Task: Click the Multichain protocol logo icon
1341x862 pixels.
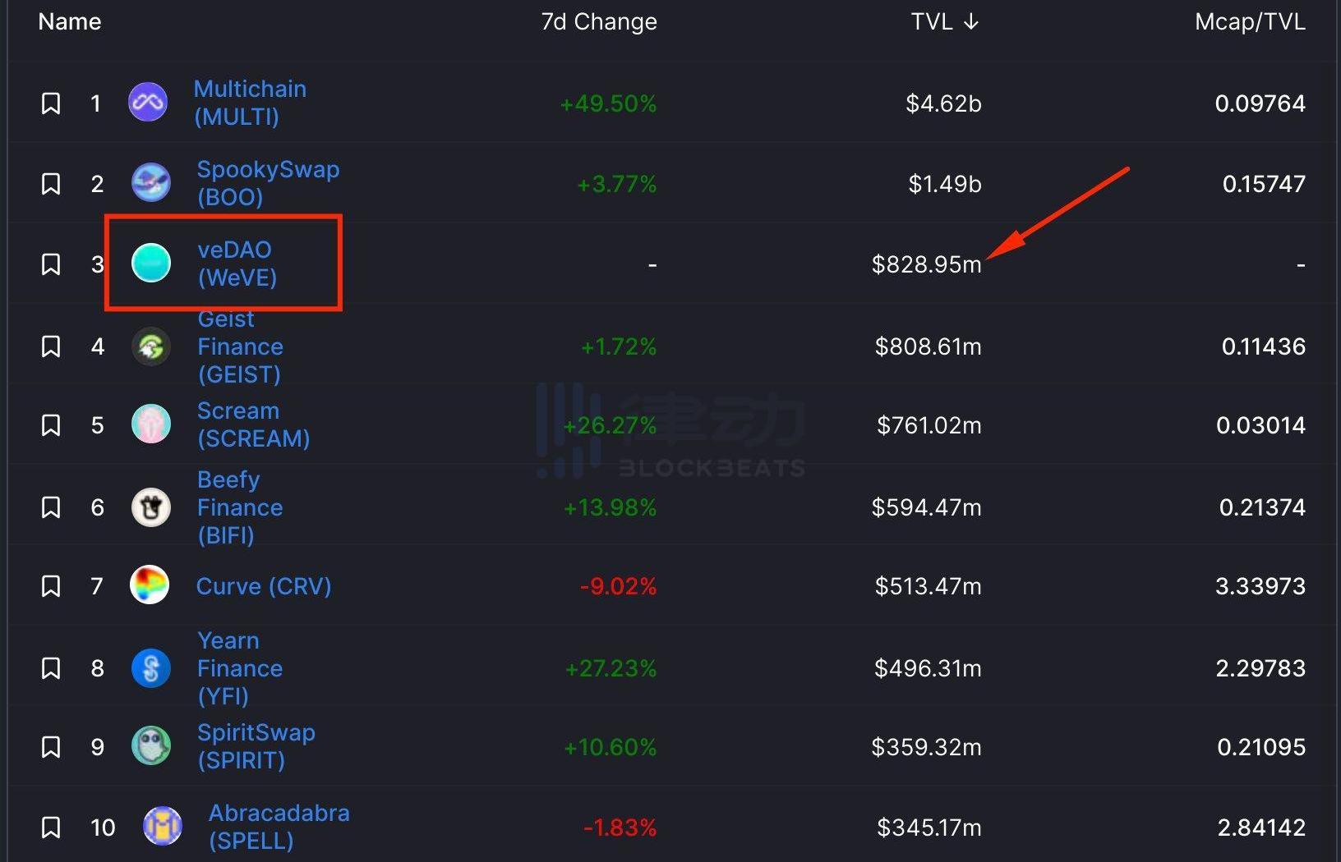Action: [x=148, y=103]
